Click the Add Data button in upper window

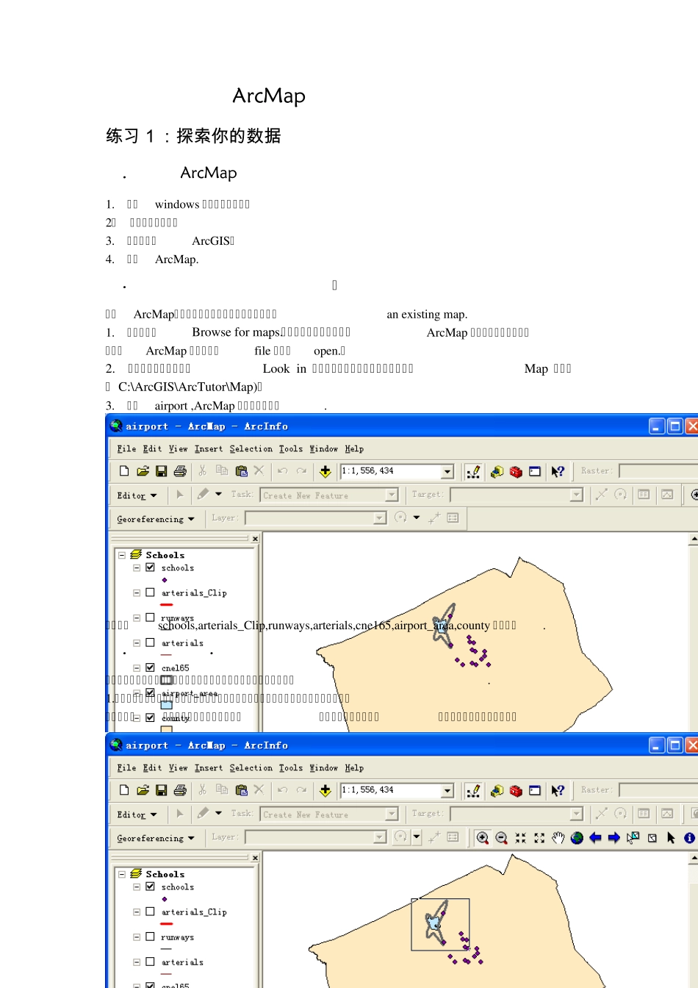point(325,471)
